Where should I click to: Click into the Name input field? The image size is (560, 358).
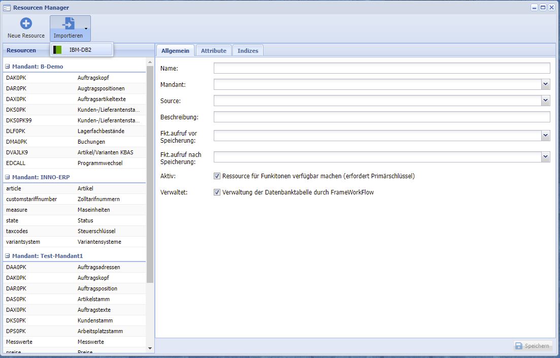pyautogui.click(x=381, y=68)
